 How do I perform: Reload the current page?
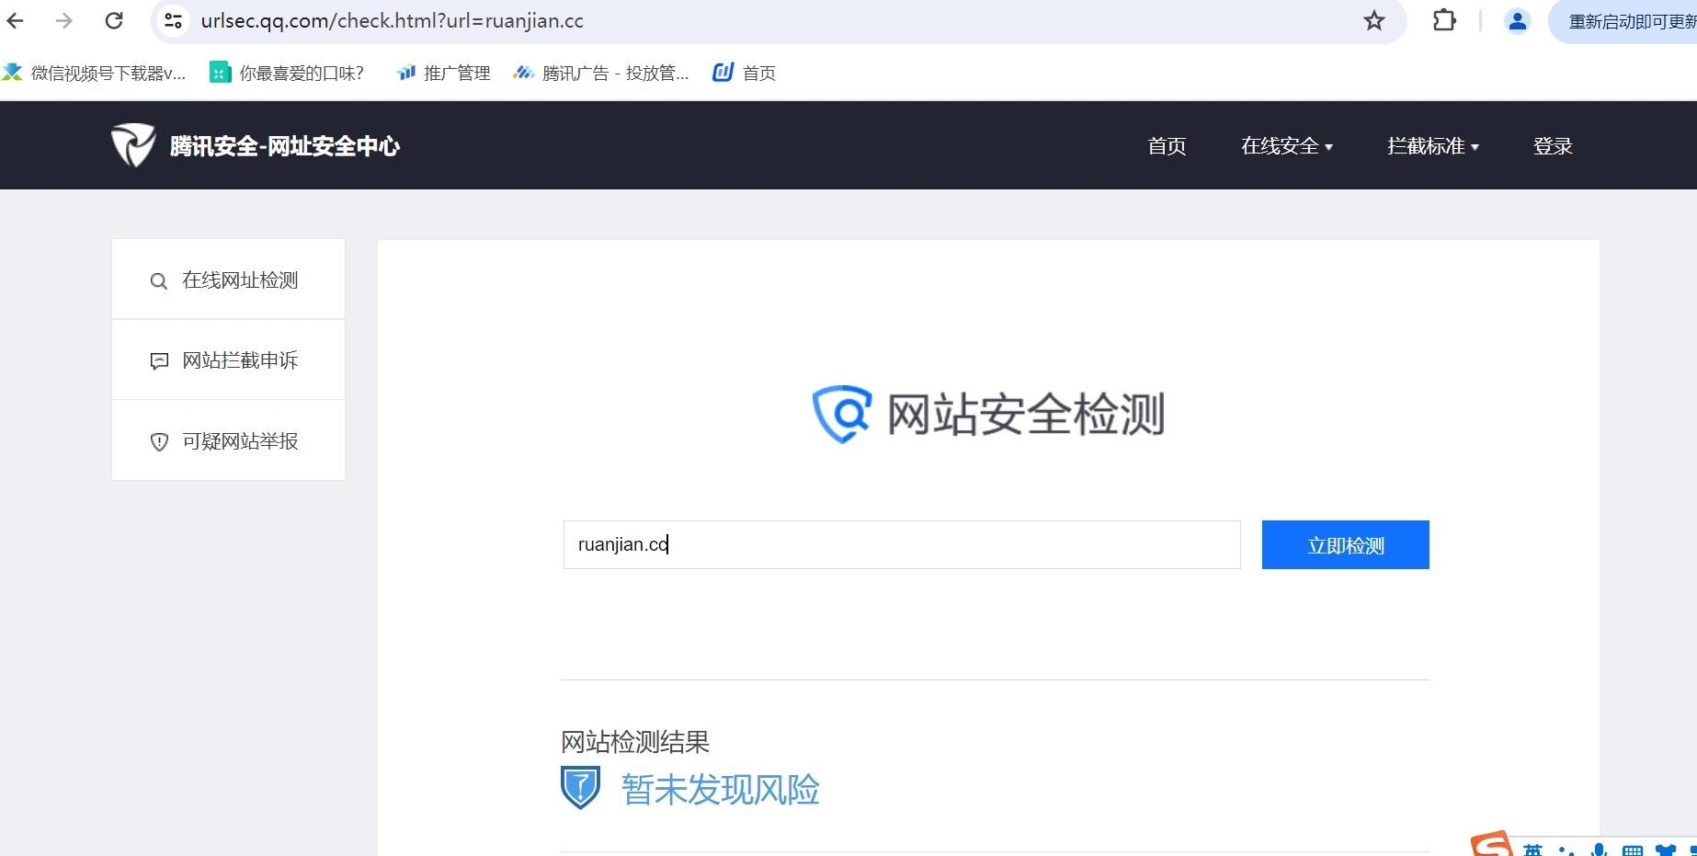click(114, 20)
